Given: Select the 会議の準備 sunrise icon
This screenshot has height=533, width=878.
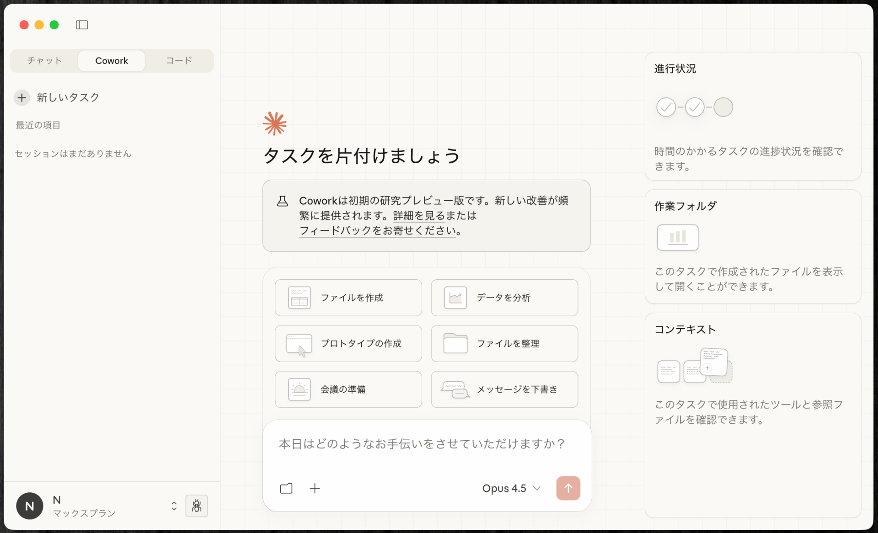Looking at the screenshot, I should 299,389.
